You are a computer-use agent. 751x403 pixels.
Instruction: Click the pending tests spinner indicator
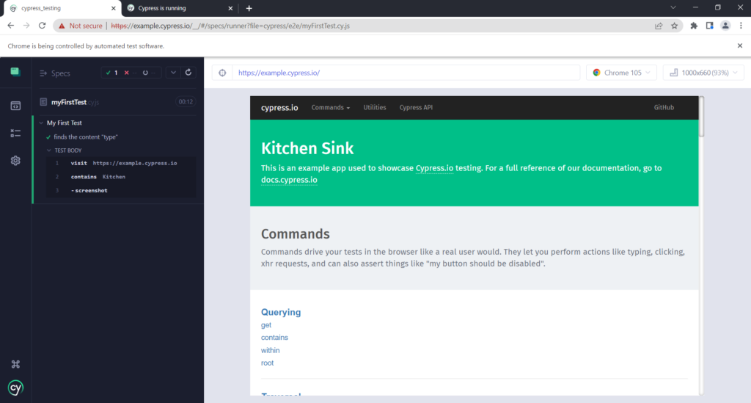point(148,73)
